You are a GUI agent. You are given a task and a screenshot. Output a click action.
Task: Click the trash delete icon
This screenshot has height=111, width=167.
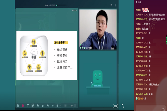pos(57,106)
